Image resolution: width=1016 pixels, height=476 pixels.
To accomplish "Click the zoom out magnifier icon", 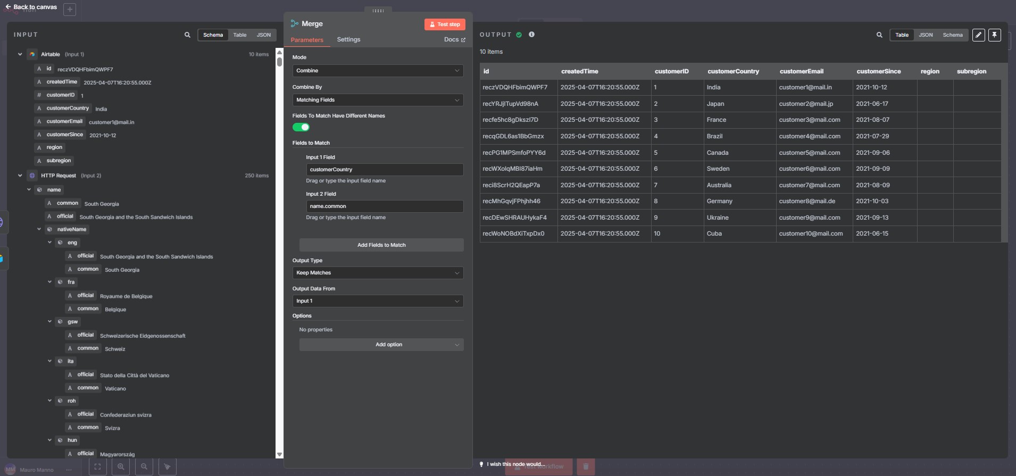I will pyautogui.click(x=144, y=466).
